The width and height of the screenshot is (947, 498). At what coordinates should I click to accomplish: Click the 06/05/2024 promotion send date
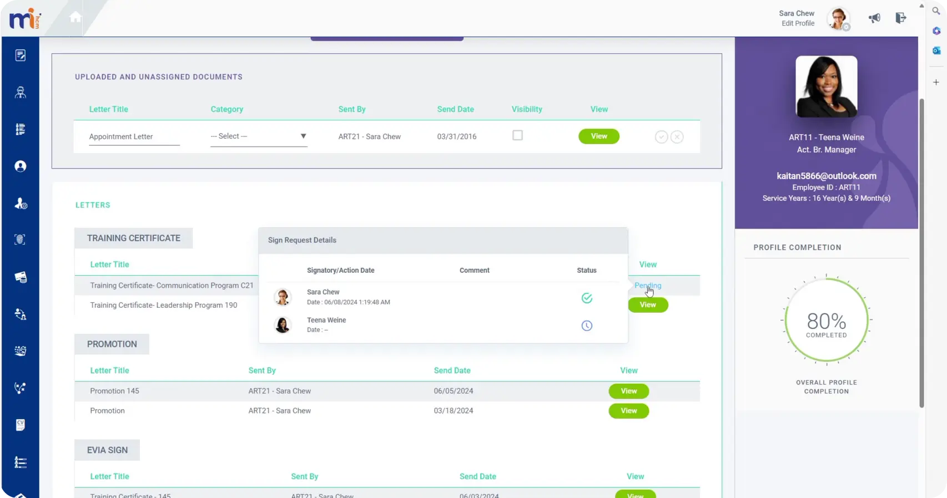coord(454,391)
